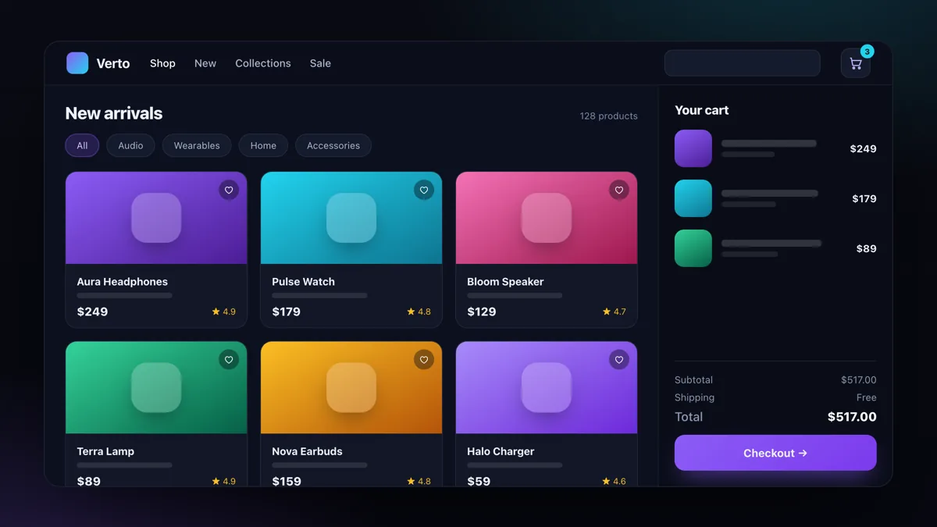Screen dimensions: 937x527
Task: Go to Collections in navigation
Action: point(263,63)
